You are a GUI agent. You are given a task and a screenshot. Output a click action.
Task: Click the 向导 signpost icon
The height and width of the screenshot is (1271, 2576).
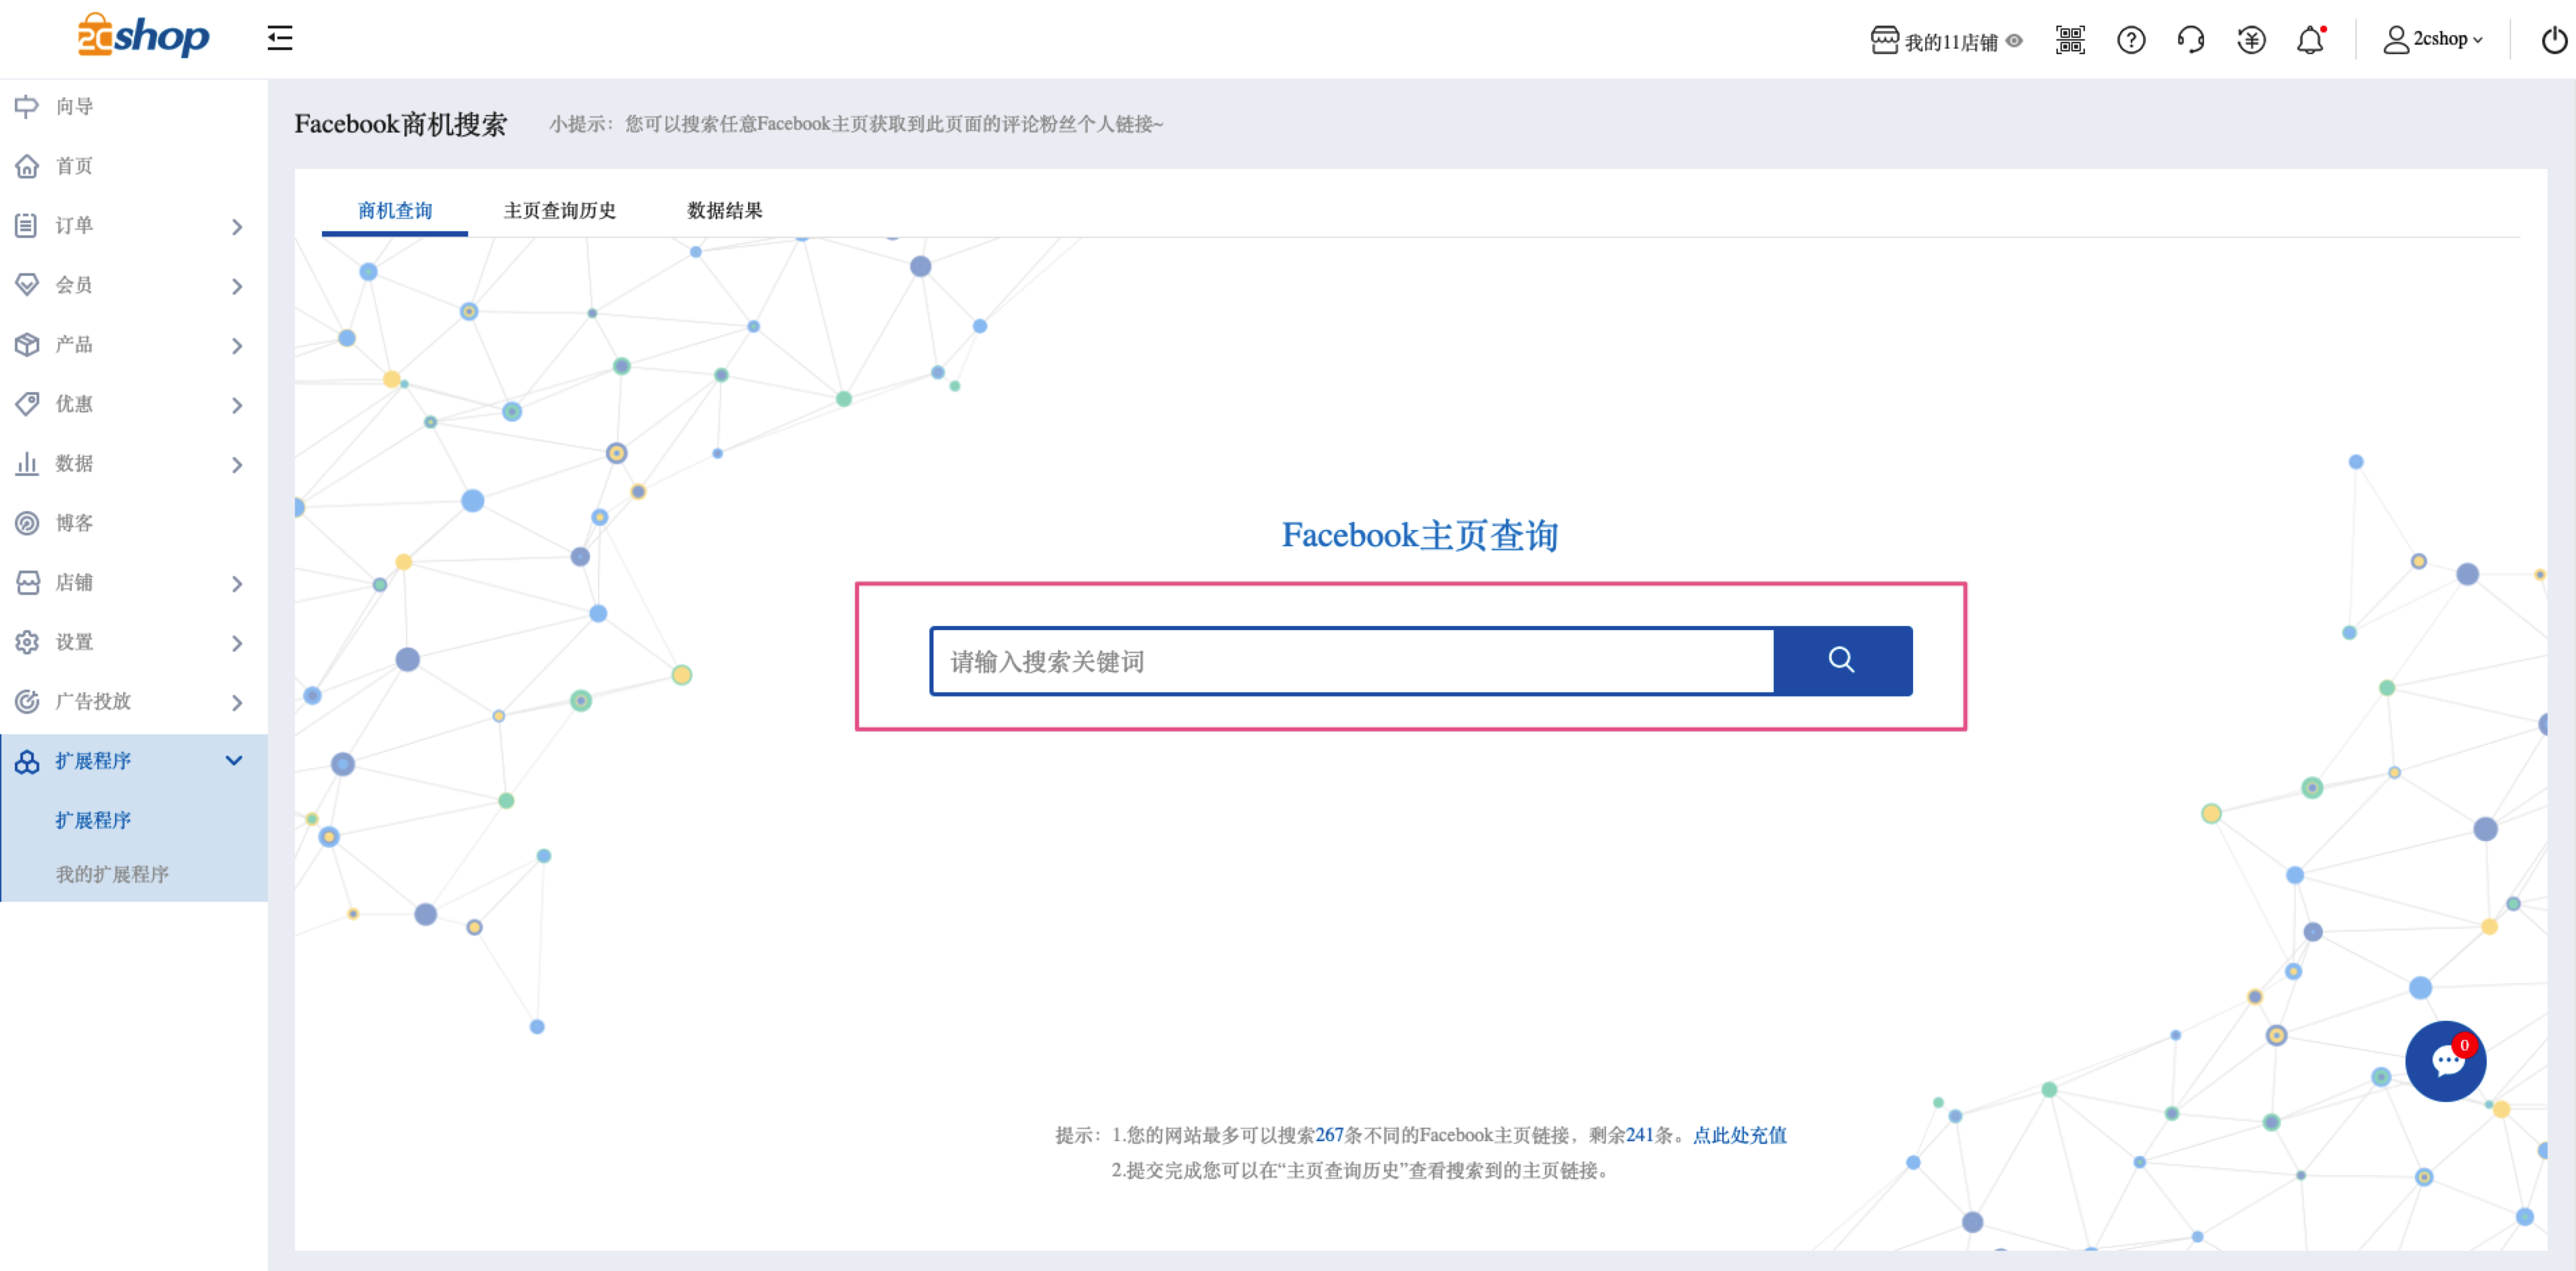[x=27, y=106]
